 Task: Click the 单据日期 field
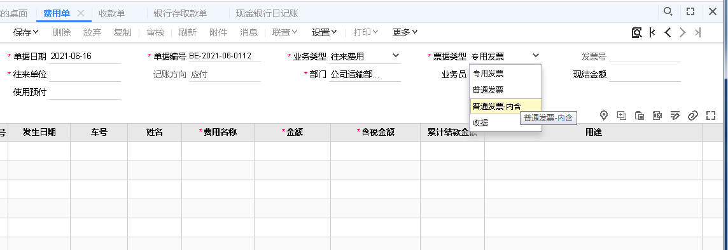click(x=85, y=56)
